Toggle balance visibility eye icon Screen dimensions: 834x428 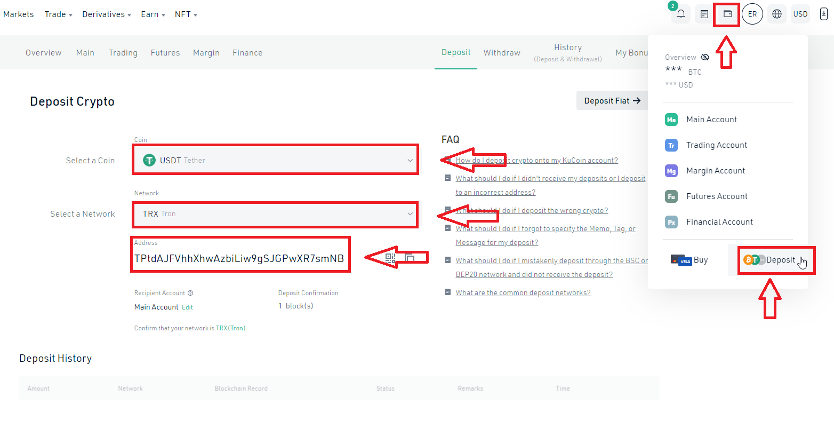point(705,57)
